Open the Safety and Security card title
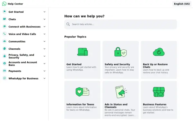The height and width of the screenshot is (121, 193). point(117,64)
